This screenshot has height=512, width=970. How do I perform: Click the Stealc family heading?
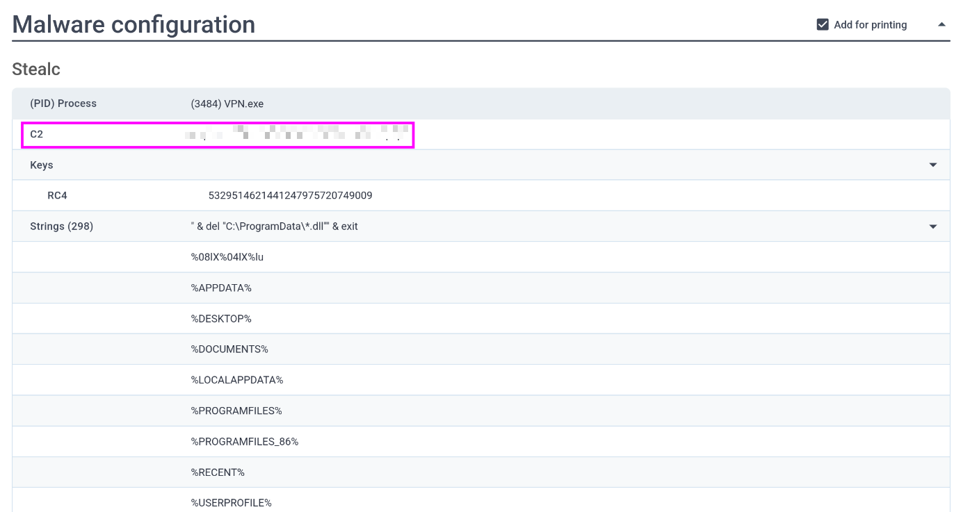pyautogui.click(x=36, y=69)
